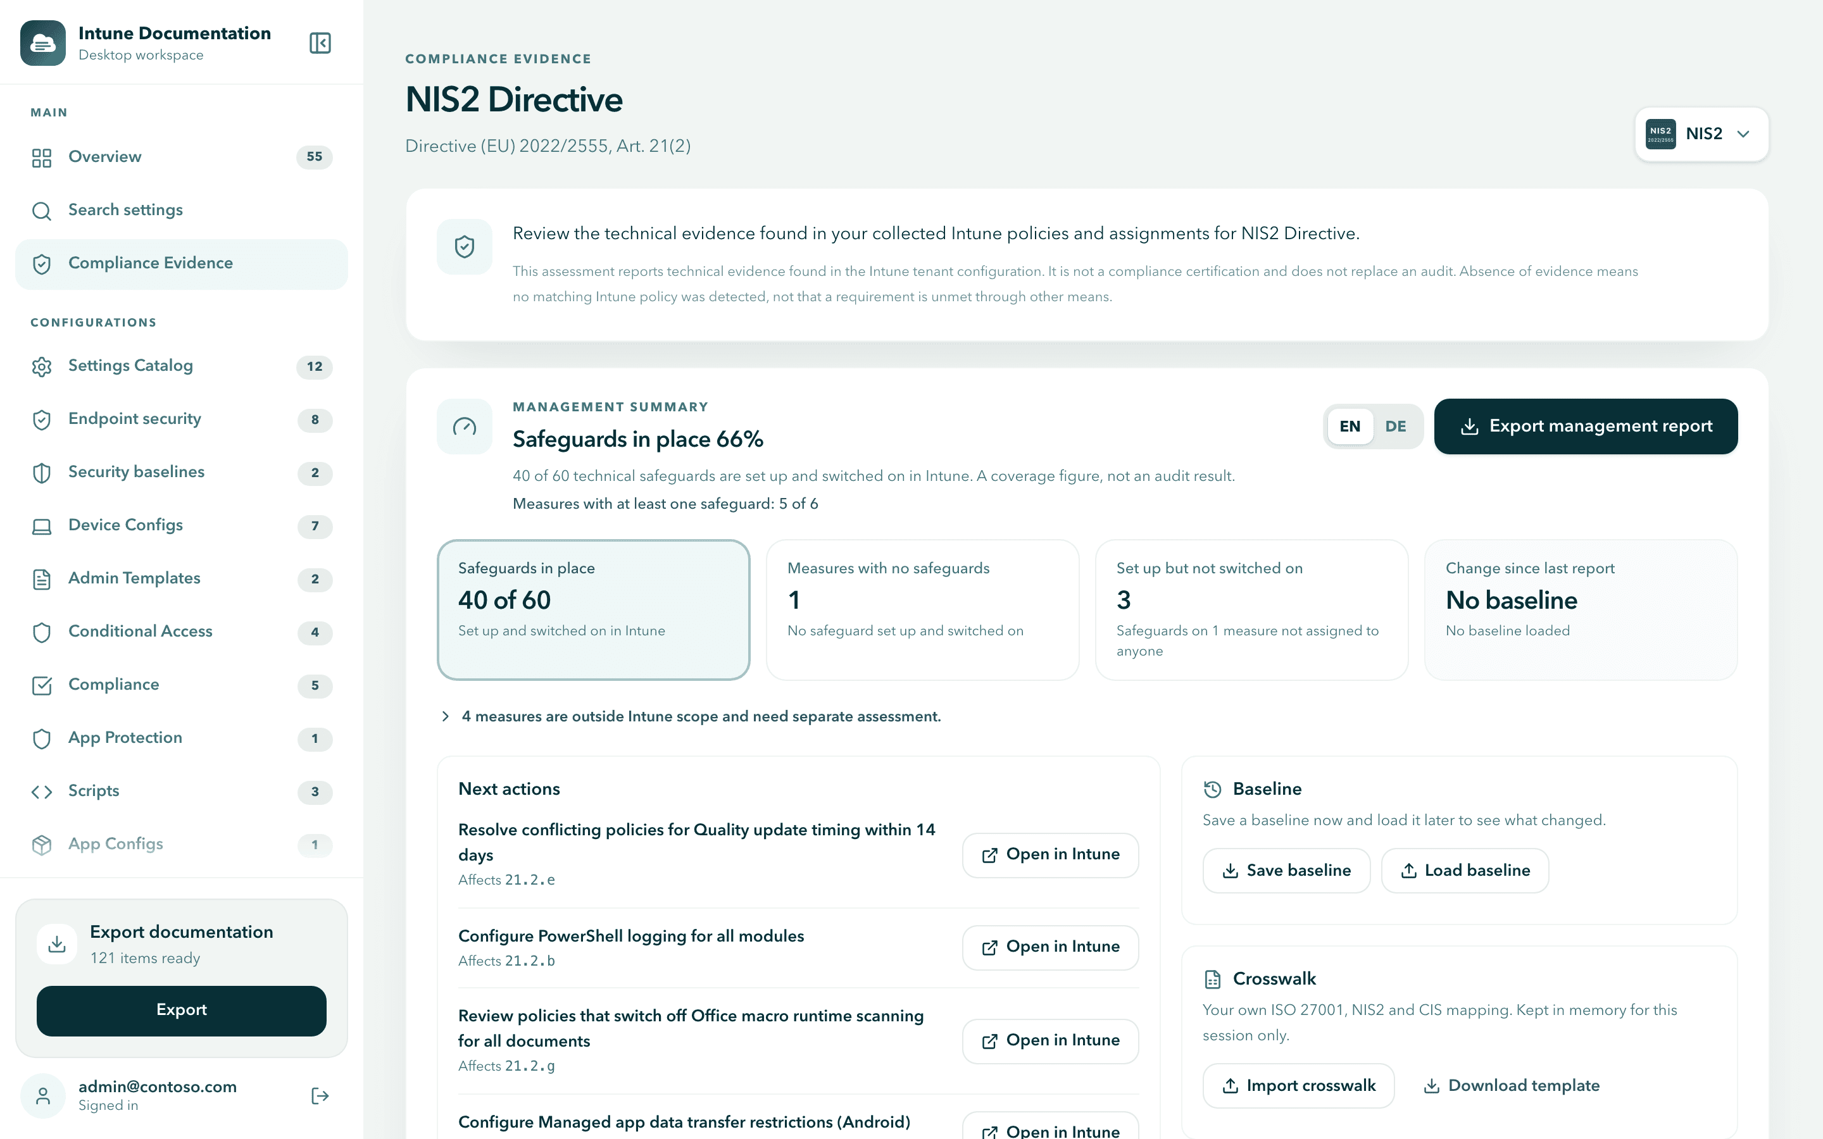The width and height of the screenshot is (1823, 1139).
Task: Expand measures outside Intune scope
Action: point(691,716)
